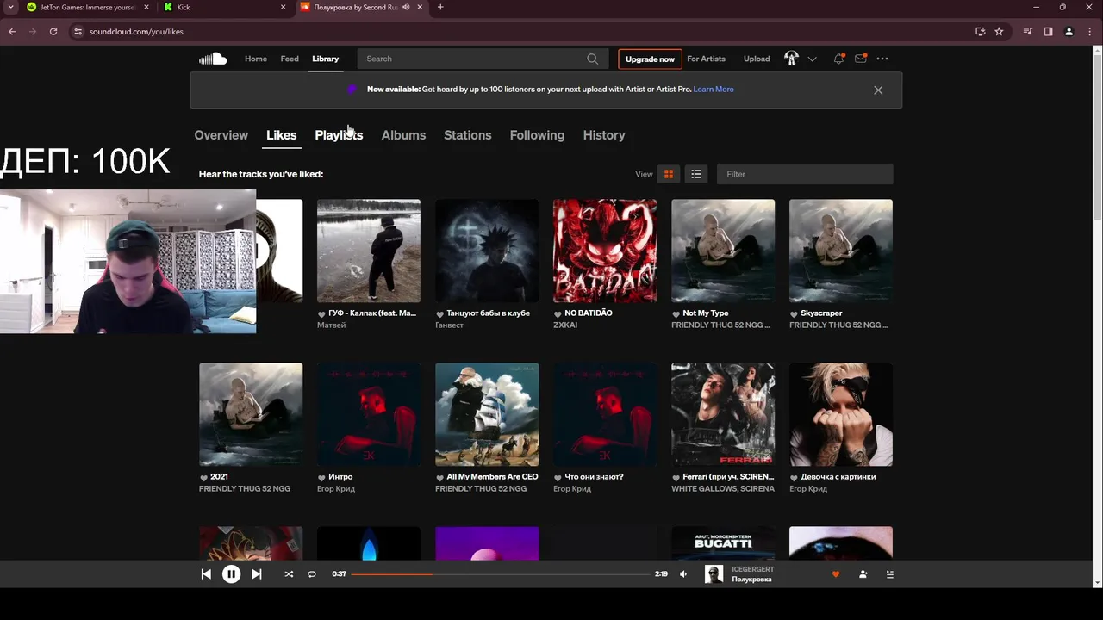This screenshot has width=1103, height=620.
Task: Open a new browser tab
Action: (x=440, y=7)
